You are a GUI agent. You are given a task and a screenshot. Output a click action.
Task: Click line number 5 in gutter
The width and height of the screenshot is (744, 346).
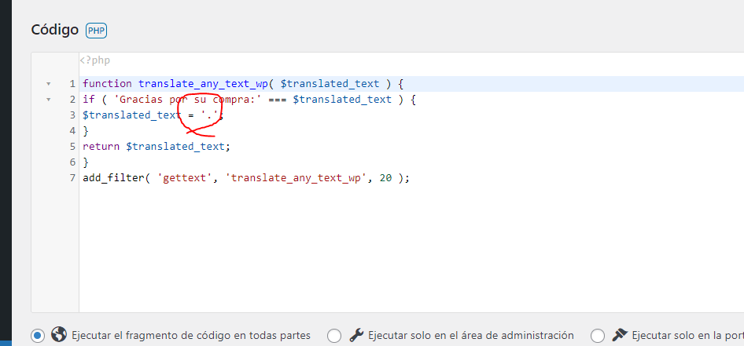(72, 146)
